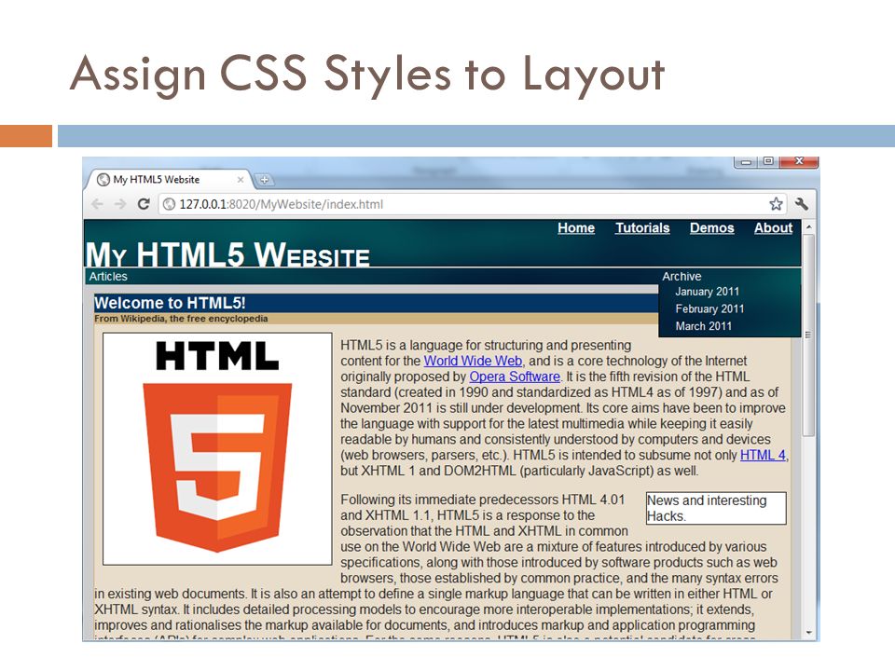Bookmark this page with the star icon
This screenshot has height=671, width=895.
pos(776,204)
